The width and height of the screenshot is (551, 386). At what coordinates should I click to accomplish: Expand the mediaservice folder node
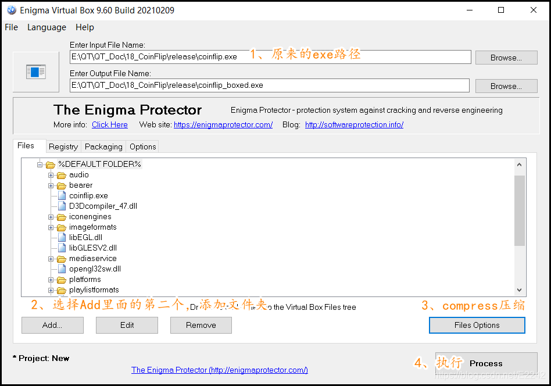coord(51,259)
